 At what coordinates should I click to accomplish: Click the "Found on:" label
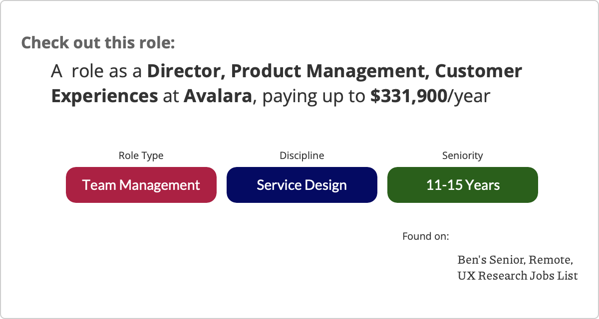pyautogui.click(x=425, y=236)
